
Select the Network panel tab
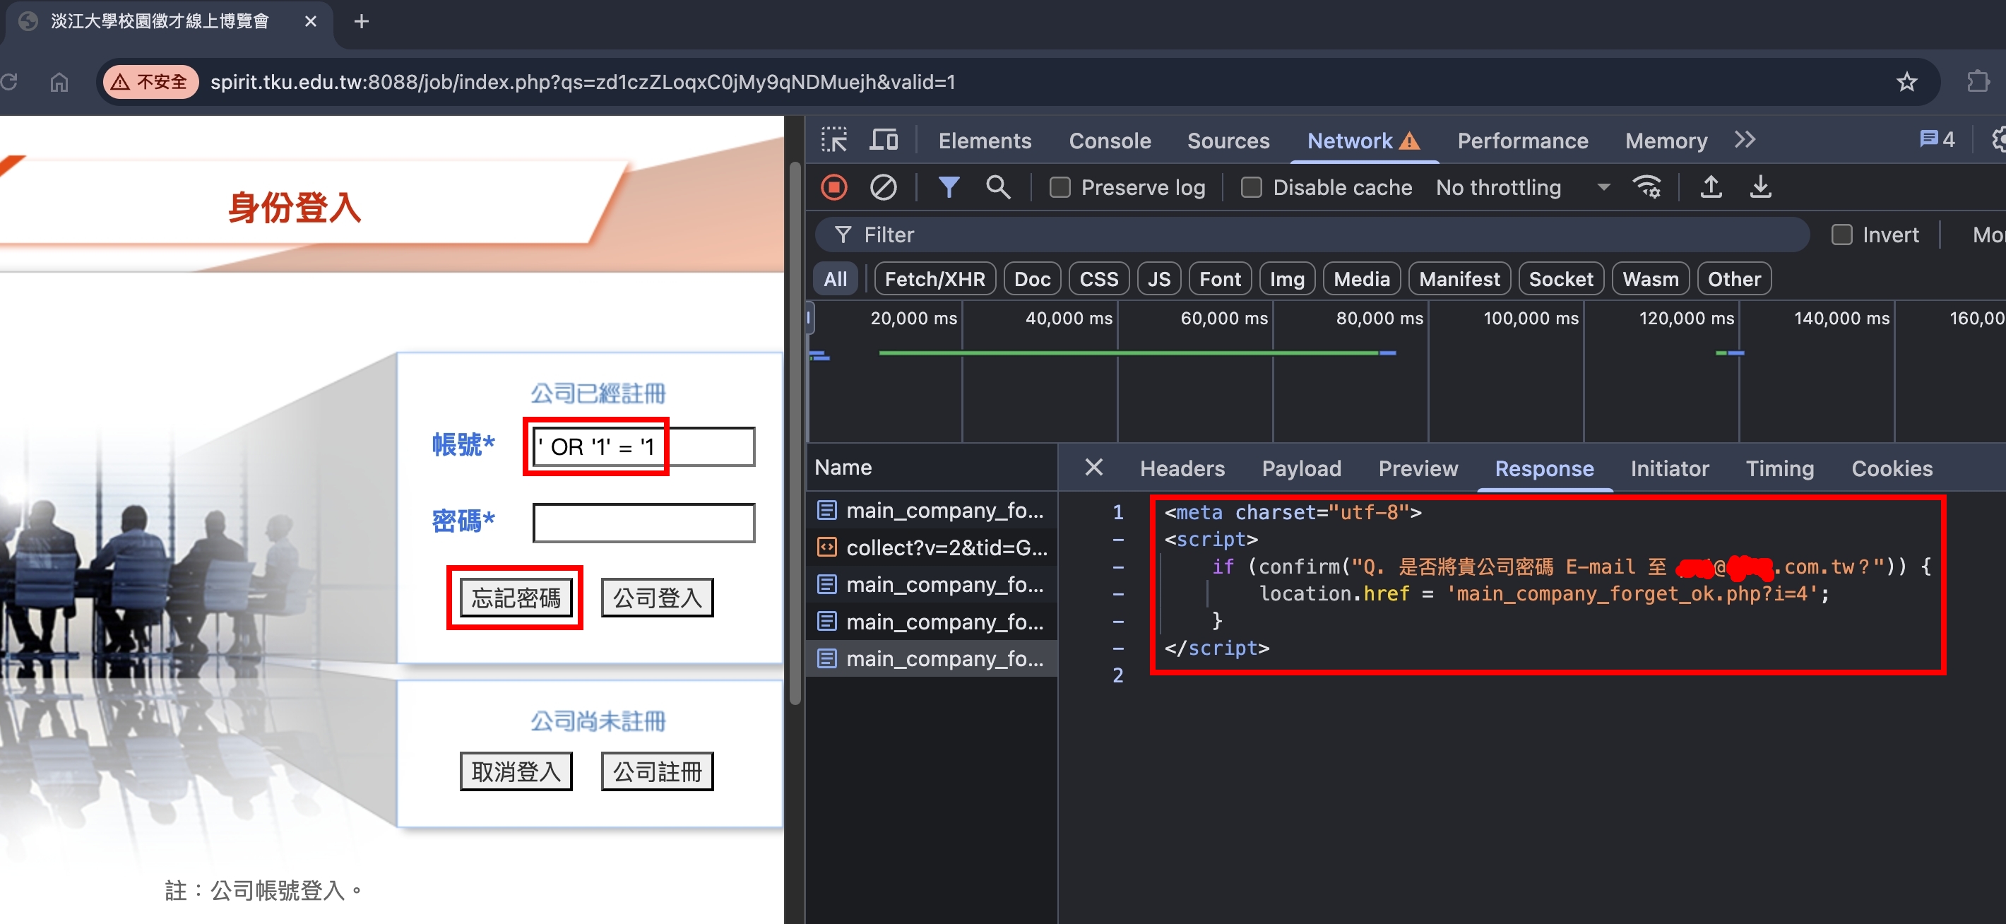point(1363,141)
